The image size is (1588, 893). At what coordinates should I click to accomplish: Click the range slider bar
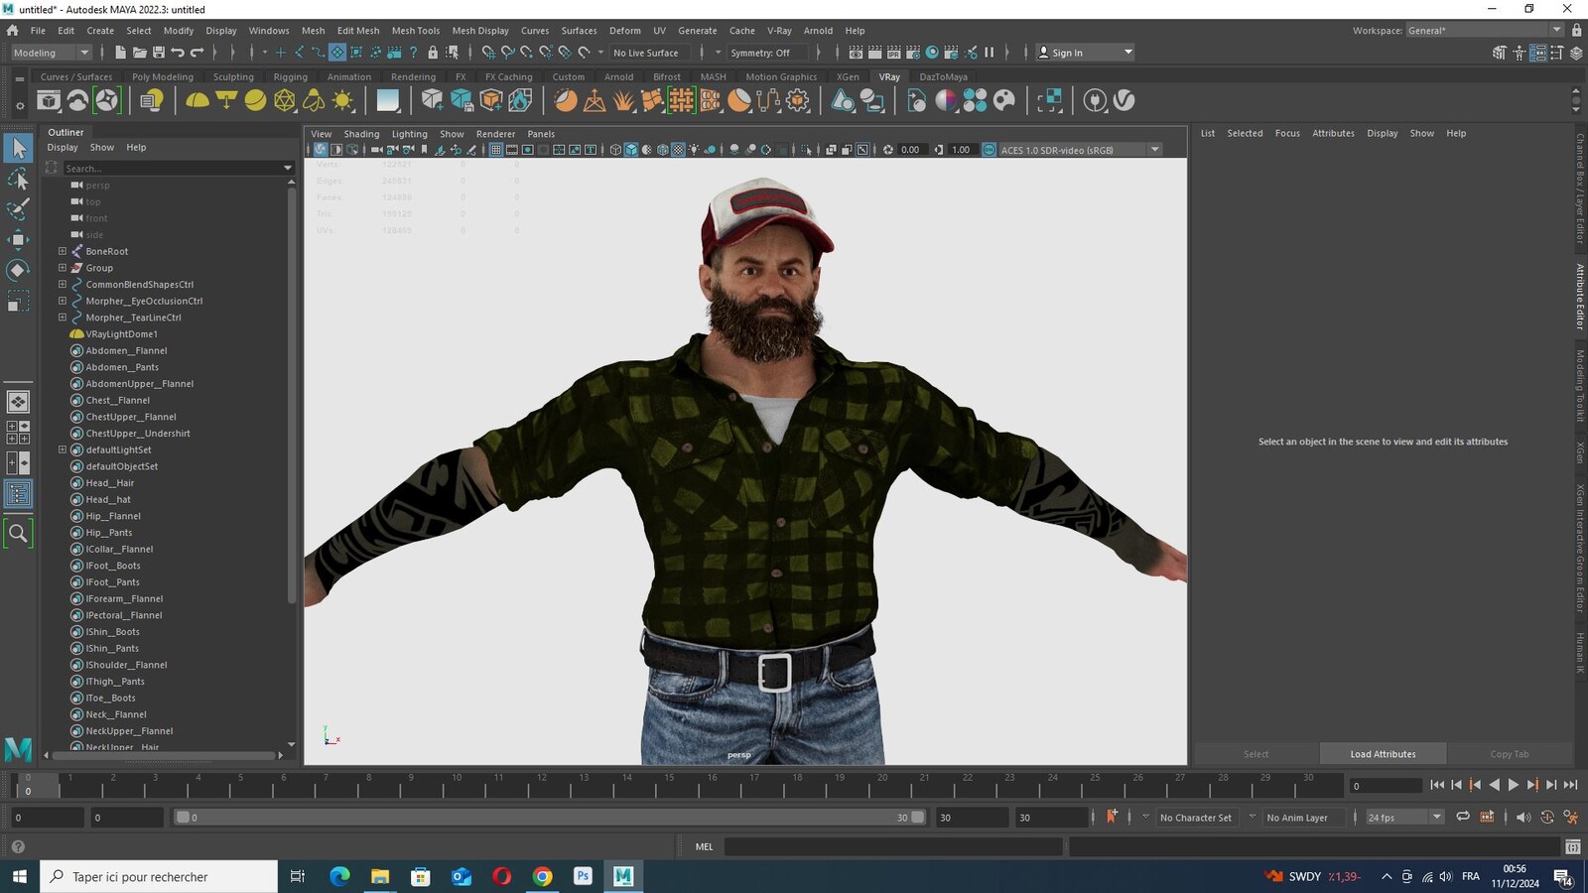pyautogui.click(x=549, y=818)
